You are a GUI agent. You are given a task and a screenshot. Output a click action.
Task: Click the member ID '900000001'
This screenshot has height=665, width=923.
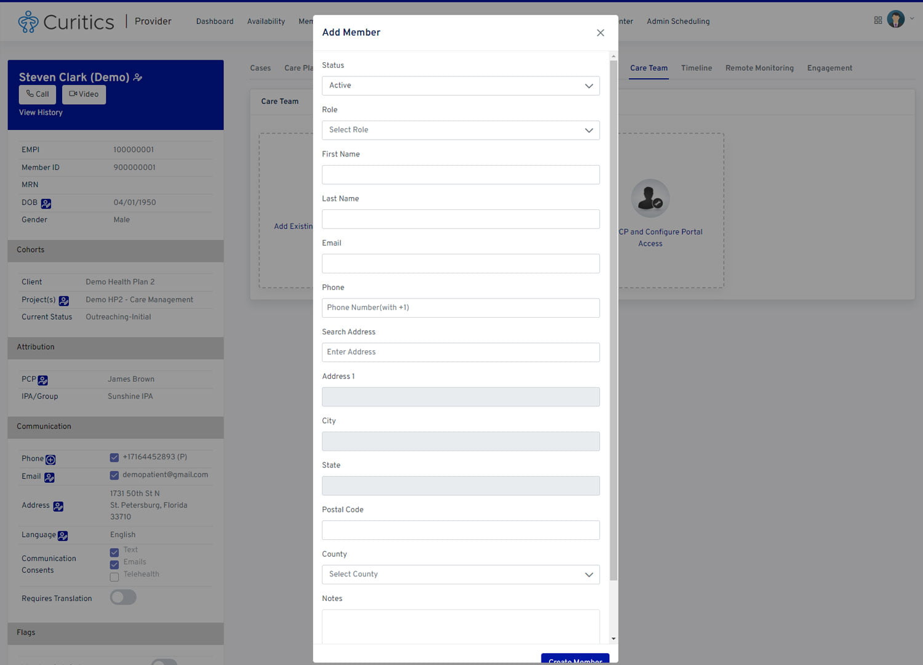pos(134,167)
